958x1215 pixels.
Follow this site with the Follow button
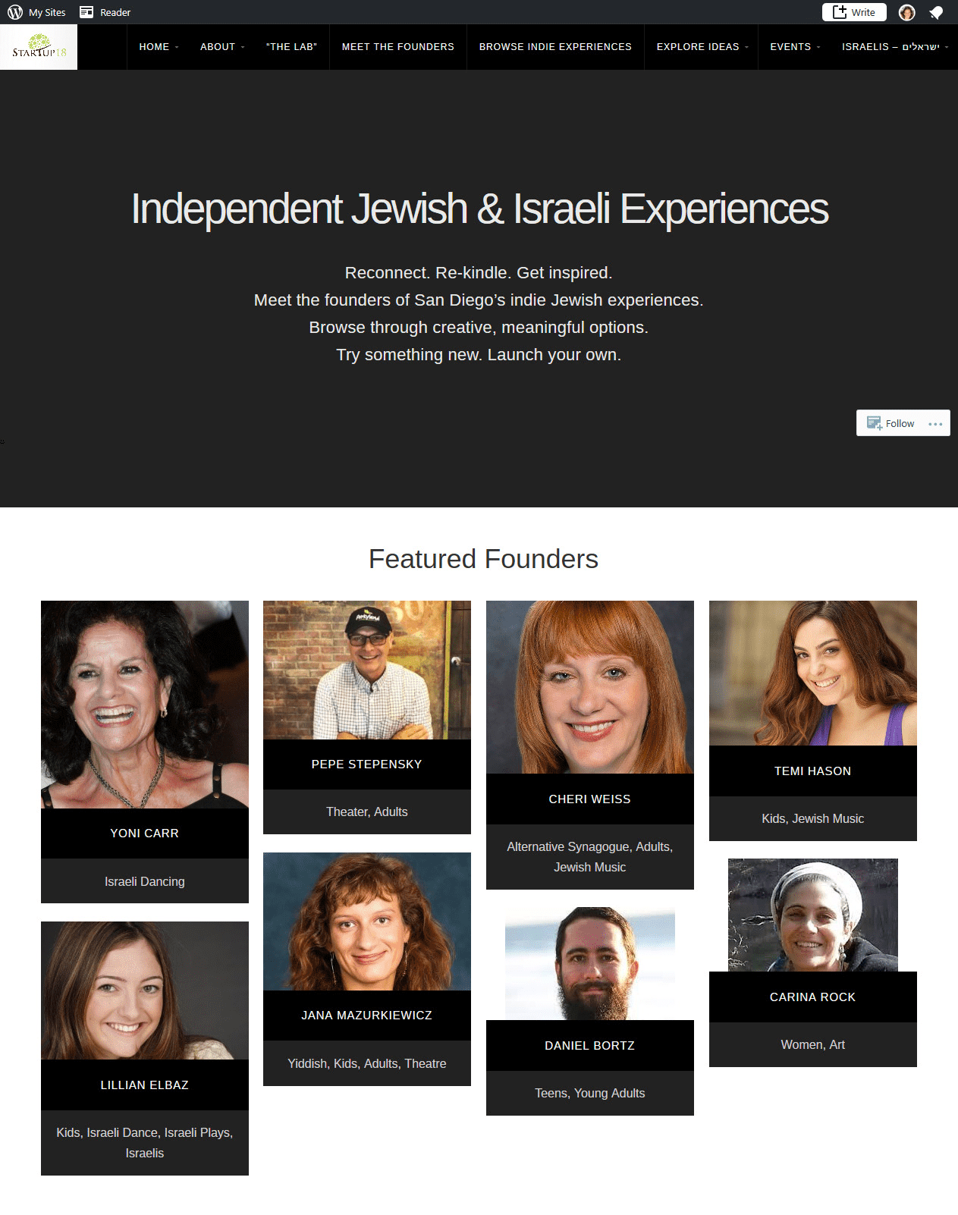(891, 423)
